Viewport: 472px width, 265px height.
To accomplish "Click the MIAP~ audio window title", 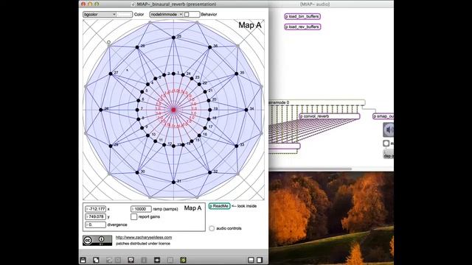I will 315,4.
